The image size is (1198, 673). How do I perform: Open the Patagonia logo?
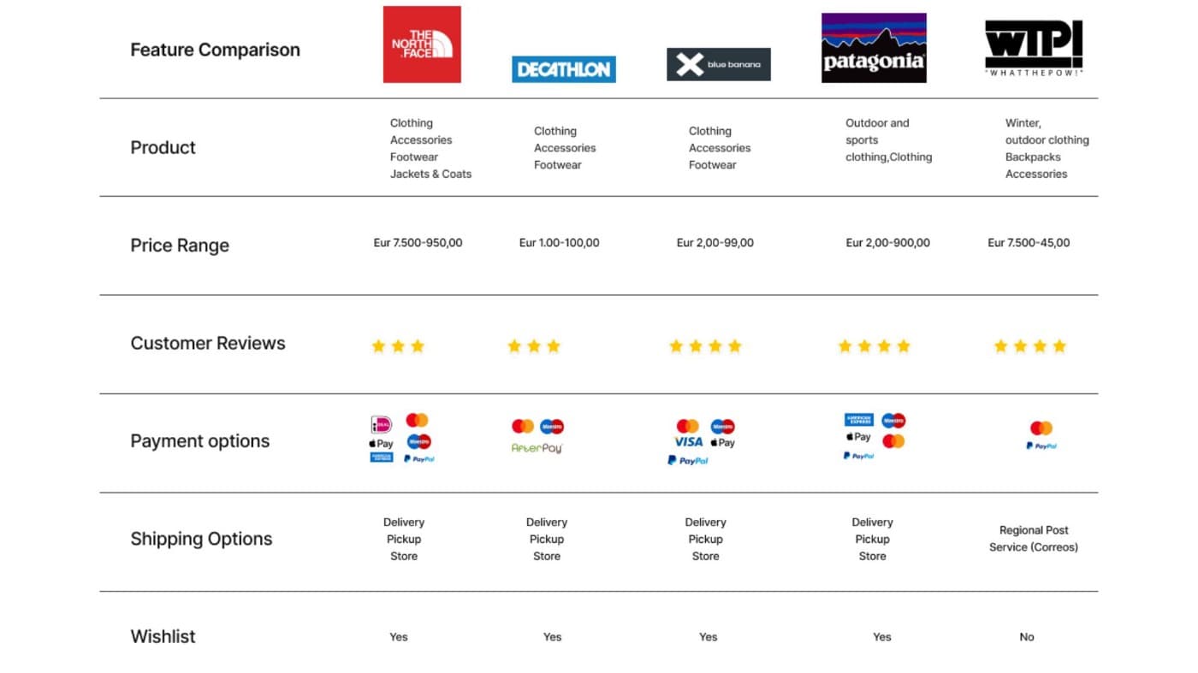[x=874, y=48]
